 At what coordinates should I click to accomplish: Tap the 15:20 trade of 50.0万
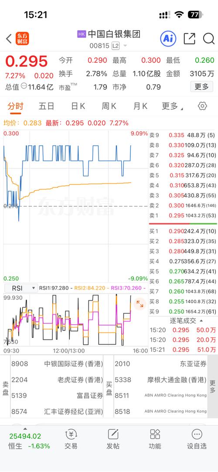pos(183,330)
